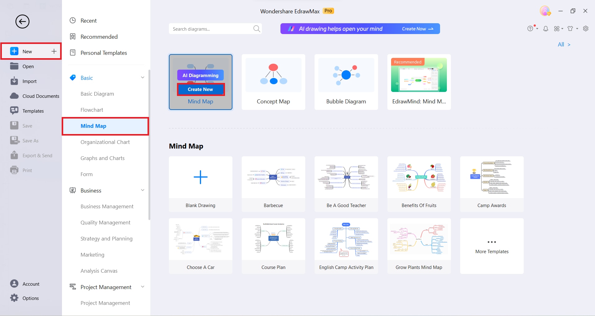Click the Search diagrams field

pos(215,29)
